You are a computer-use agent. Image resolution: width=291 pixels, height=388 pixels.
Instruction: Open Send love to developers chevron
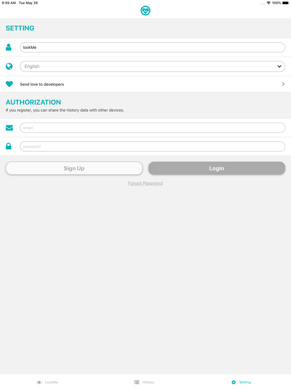[283, 84]
